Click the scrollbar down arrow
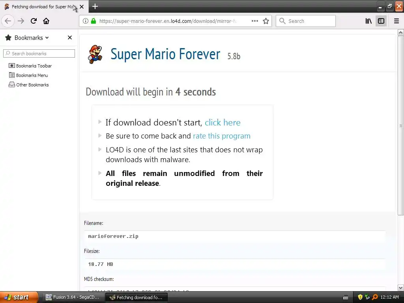The width and height of the screenshot is (404, 303). pyautogui.click(x=400, y=288)
